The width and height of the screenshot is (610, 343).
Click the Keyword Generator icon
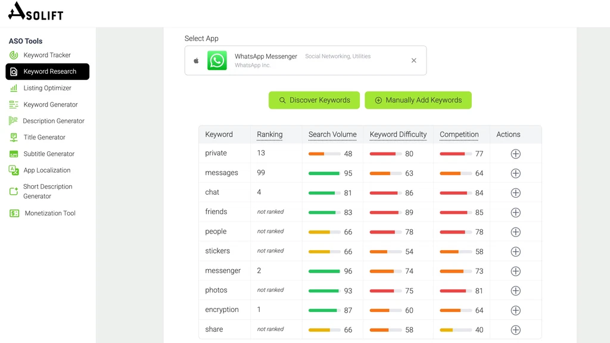point(14,105)
